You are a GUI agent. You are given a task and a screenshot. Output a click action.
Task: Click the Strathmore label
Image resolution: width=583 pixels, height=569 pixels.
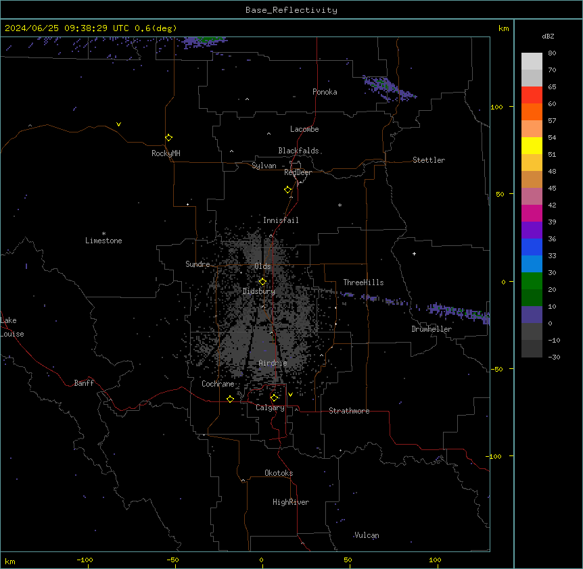[349, 411]
